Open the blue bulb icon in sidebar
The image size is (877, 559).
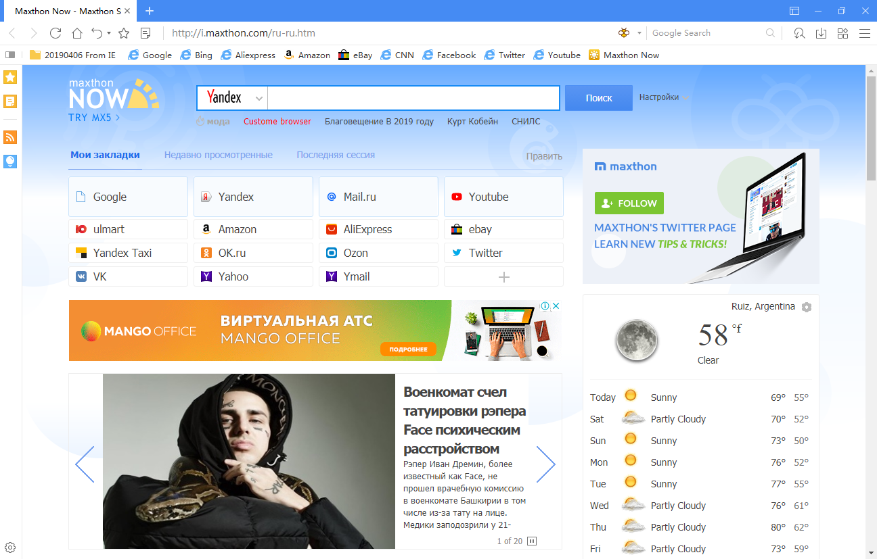pos(10,162)
